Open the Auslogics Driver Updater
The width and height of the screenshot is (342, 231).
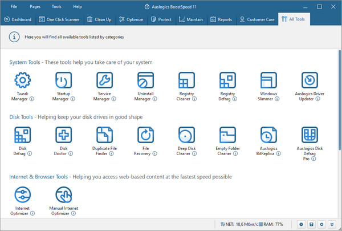click(x=309, y=81)
